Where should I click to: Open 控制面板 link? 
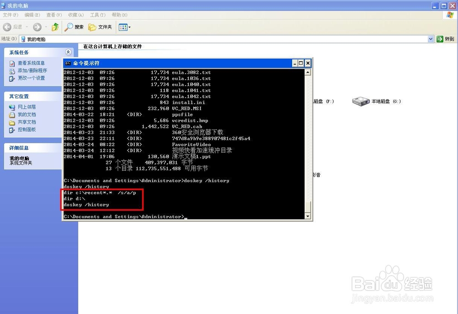27,129
